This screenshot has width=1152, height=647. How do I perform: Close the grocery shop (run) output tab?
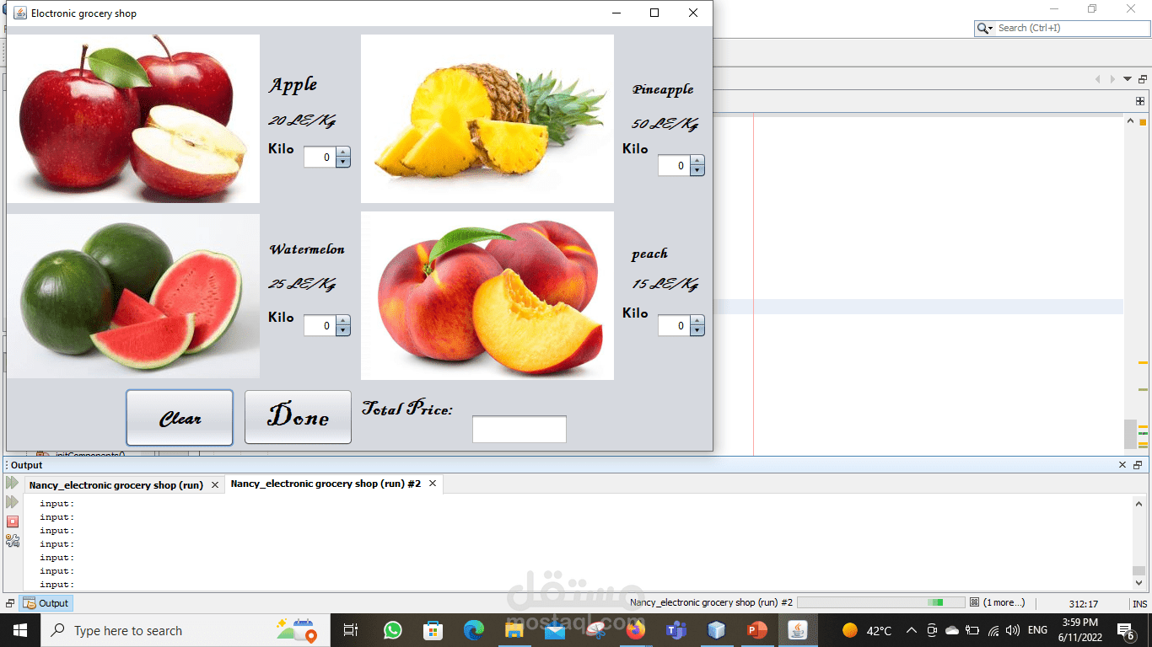(215, 485)
